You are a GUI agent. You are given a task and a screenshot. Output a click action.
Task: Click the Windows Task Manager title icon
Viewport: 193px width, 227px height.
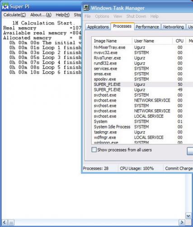click(x=86, y=8)
